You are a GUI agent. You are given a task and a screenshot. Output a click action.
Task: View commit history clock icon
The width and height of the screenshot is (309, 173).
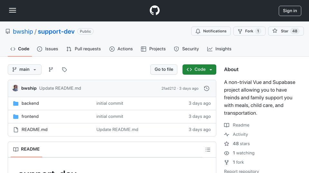207,88
